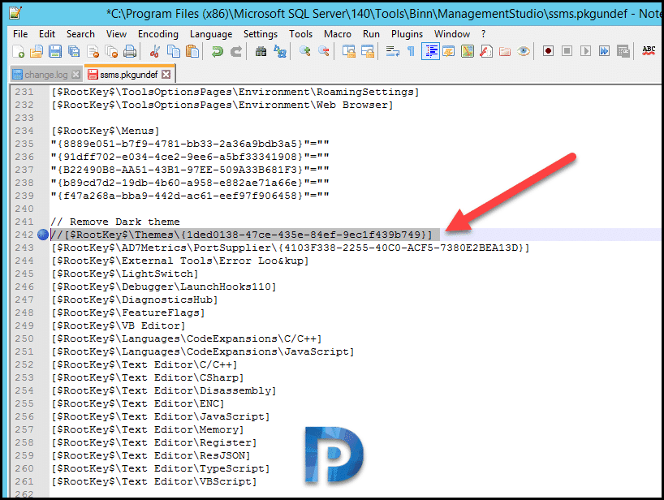The width and height of the screenshot is (664, 500).
Task: Open the ? help menu
Action: [x=484, y=34]
